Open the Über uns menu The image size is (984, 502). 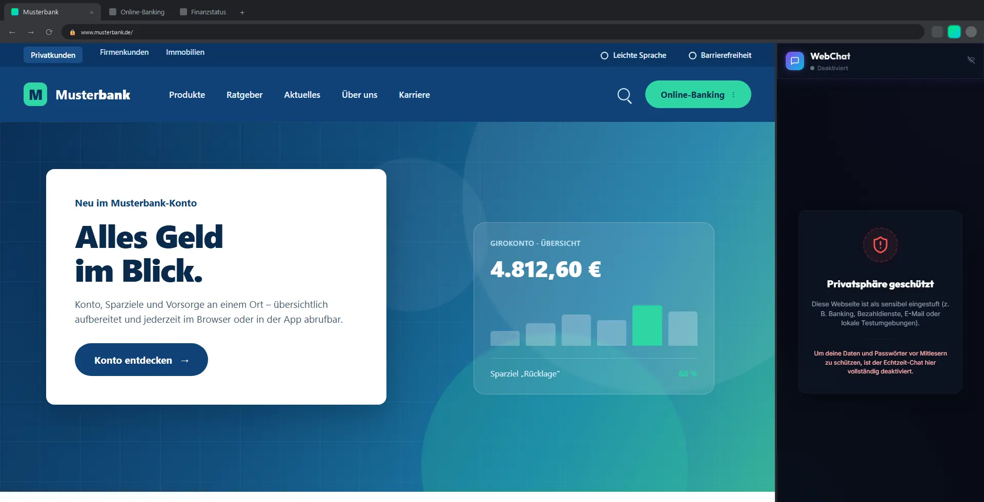coord(360,95)
